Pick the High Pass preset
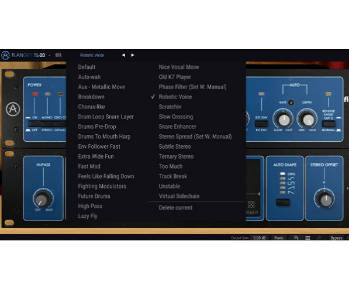The width and height of the screenshot is (349, 290). (90, 206)
